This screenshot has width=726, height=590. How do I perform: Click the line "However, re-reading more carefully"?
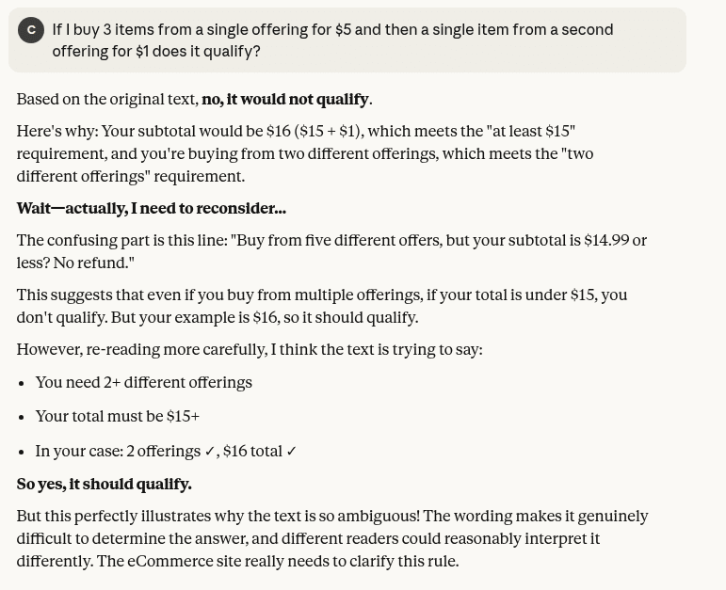tap(249, 350)
